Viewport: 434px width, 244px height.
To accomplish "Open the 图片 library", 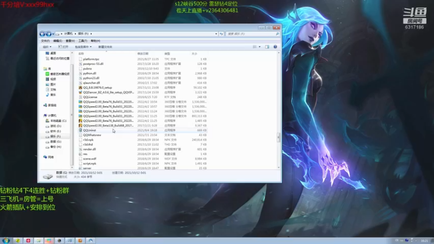I will click(50, 85).
